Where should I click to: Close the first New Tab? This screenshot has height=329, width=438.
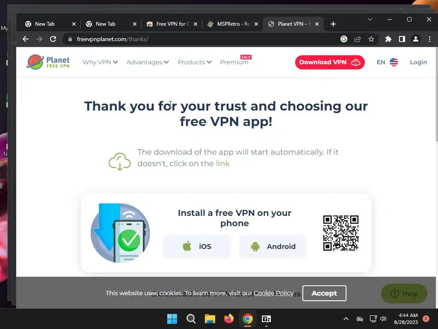point(74,24)
